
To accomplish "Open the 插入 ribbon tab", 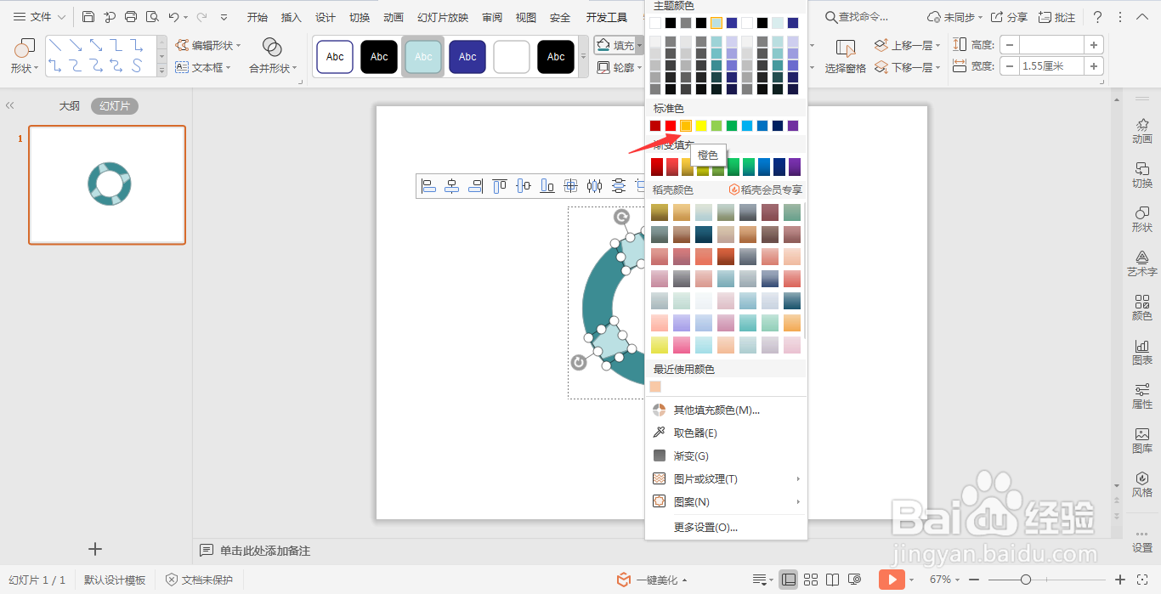I will click(292, 17).
